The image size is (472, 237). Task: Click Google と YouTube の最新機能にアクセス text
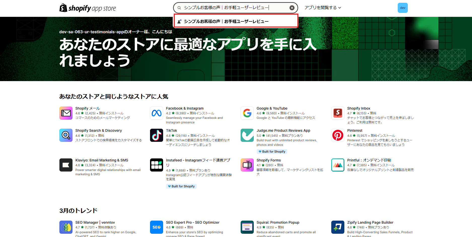[286, 118]
